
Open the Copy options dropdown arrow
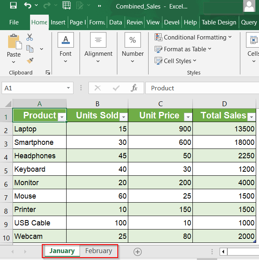41,49
